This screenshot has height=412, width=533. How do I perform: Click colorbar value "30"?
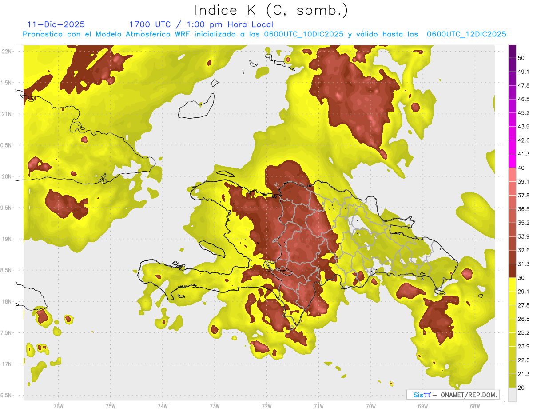pos(522,278)
